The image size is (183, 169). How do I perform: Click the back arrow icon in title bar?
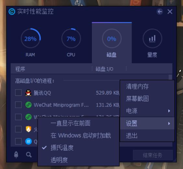[x=160, y=12]
